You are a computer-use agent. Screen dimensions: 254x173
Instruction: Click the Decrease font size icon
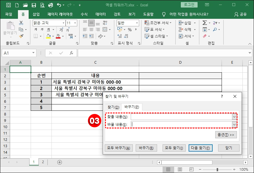68,30
